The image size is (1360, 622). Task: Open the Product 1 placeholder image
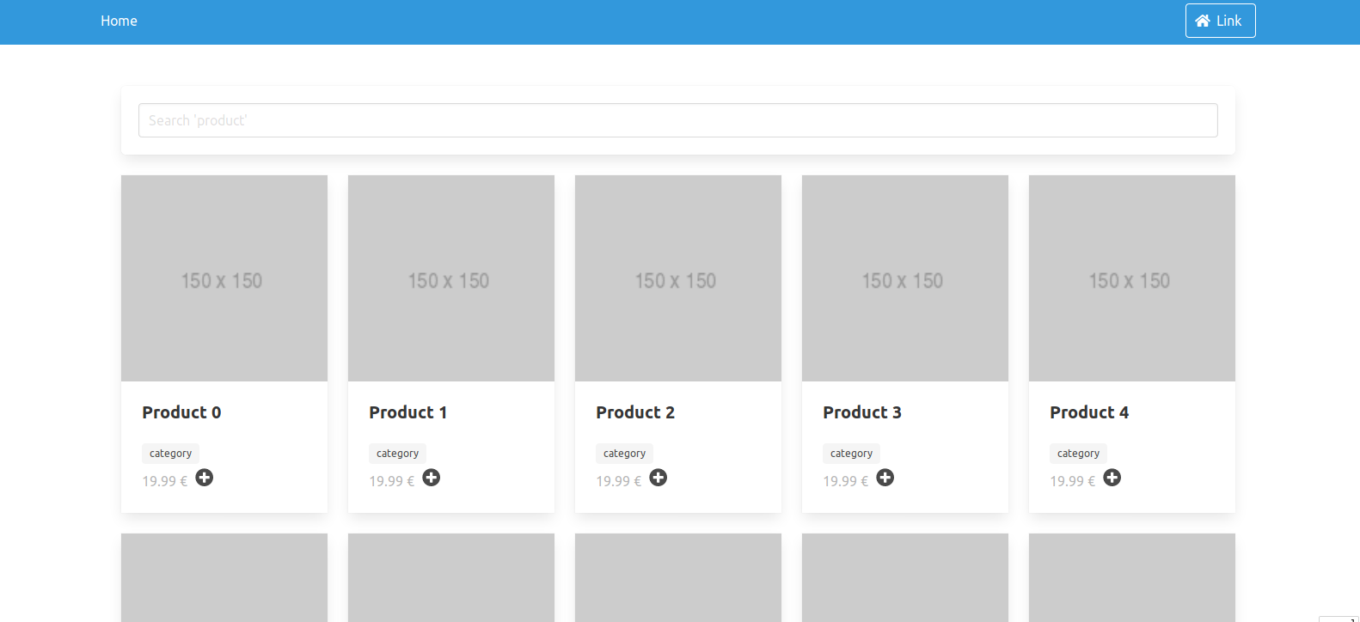point(451,278)
